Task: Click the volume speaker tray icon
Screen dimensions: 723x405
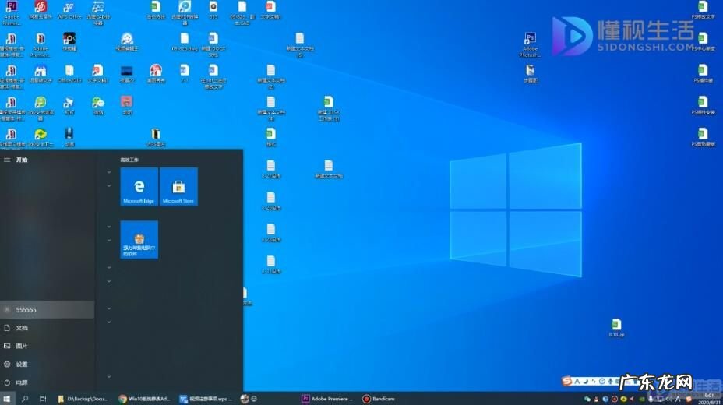Action: pyautogui.click(x=668, y=399)
